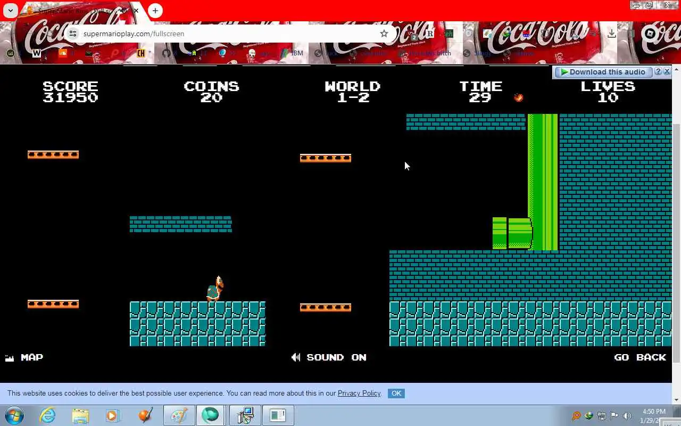681x426 pixels.
Task: Open the computer-with-box taskbar icon
Action: click(x=245, y=415)
